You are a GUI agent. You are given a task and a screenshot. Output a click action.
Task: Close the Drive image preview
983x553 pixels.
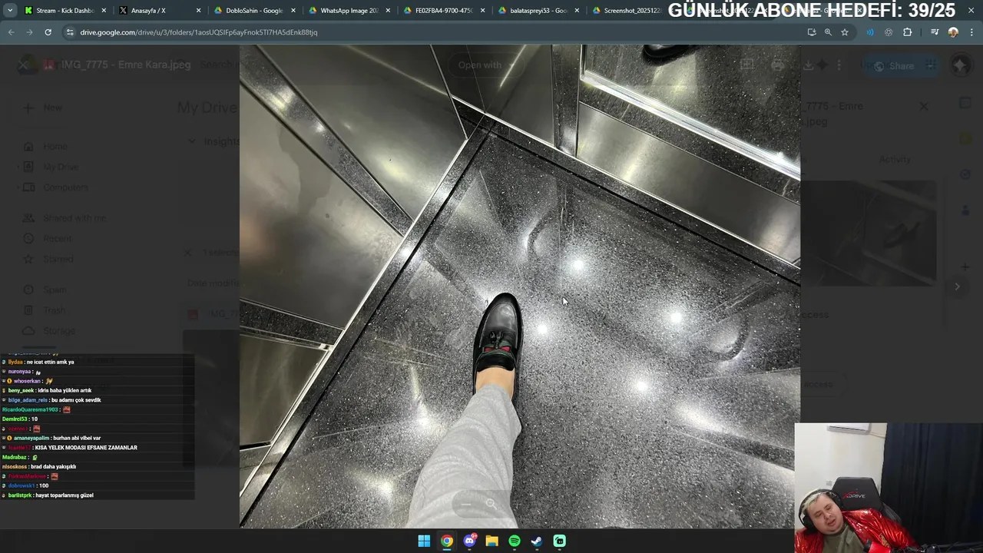(24, 65)
